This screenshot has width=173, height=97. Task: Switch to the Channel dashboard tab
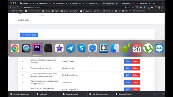(143, 4)
